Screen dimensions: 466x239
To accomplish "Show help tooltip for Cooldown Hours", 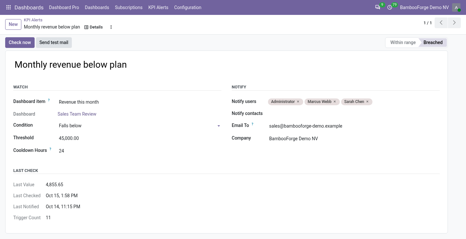I will pos(50,149).
